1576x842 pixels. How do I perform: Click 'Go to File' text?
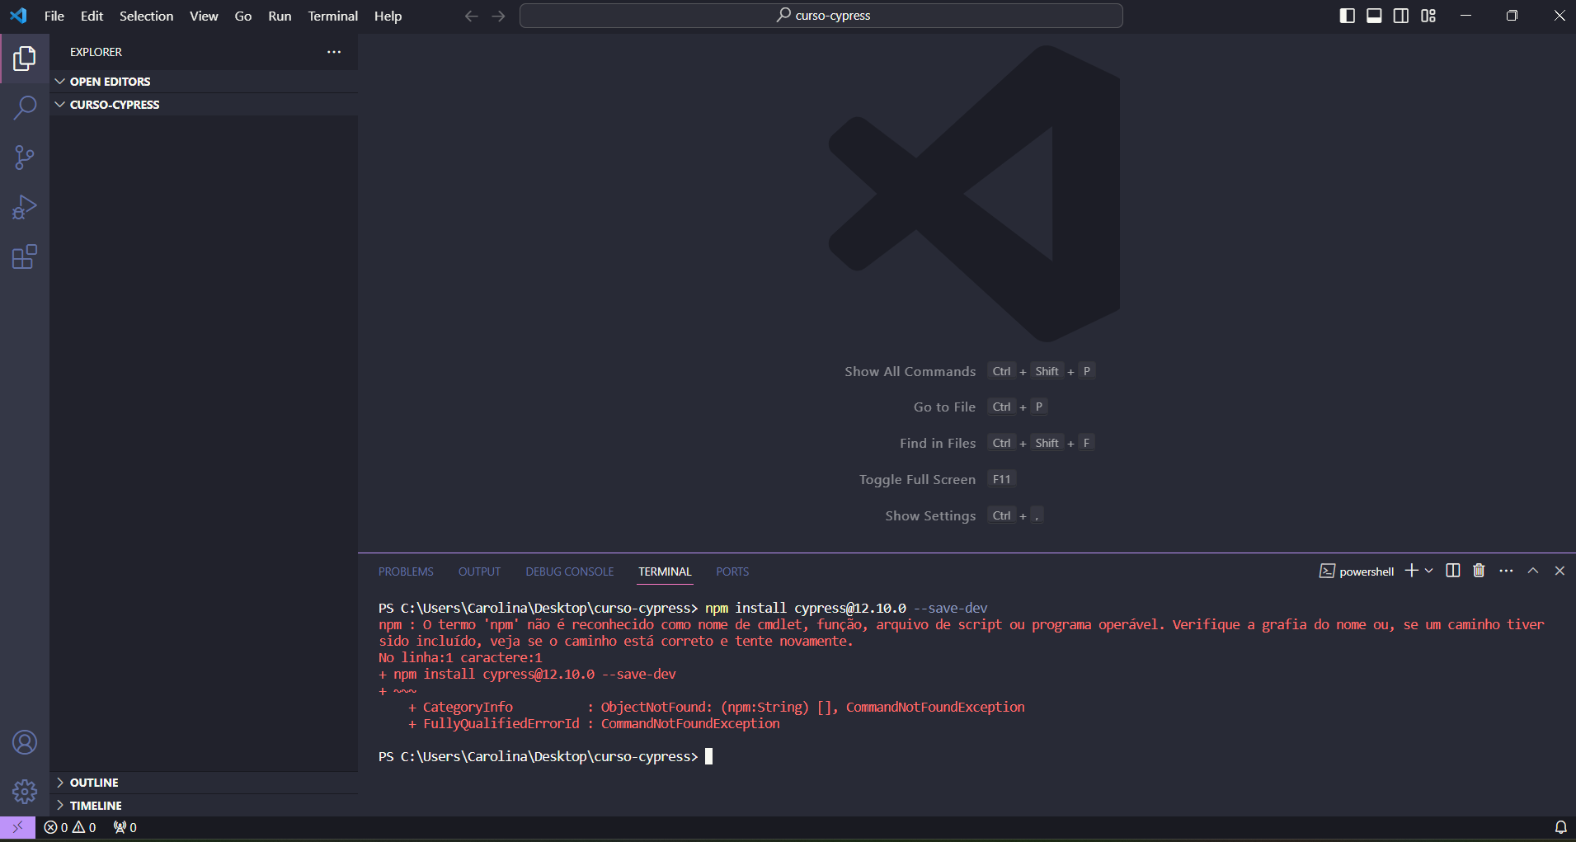click(944, 407)
